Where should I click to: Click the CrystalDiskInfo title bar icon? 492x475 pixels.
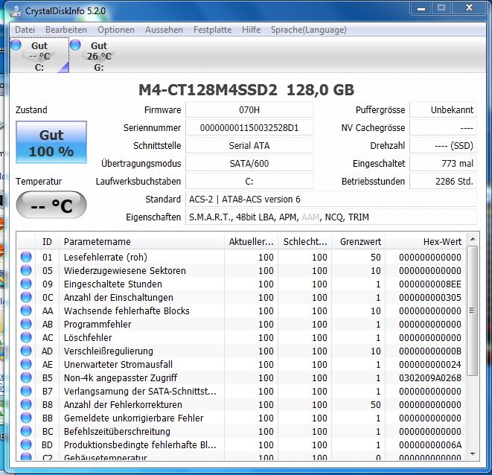(16, 10)
